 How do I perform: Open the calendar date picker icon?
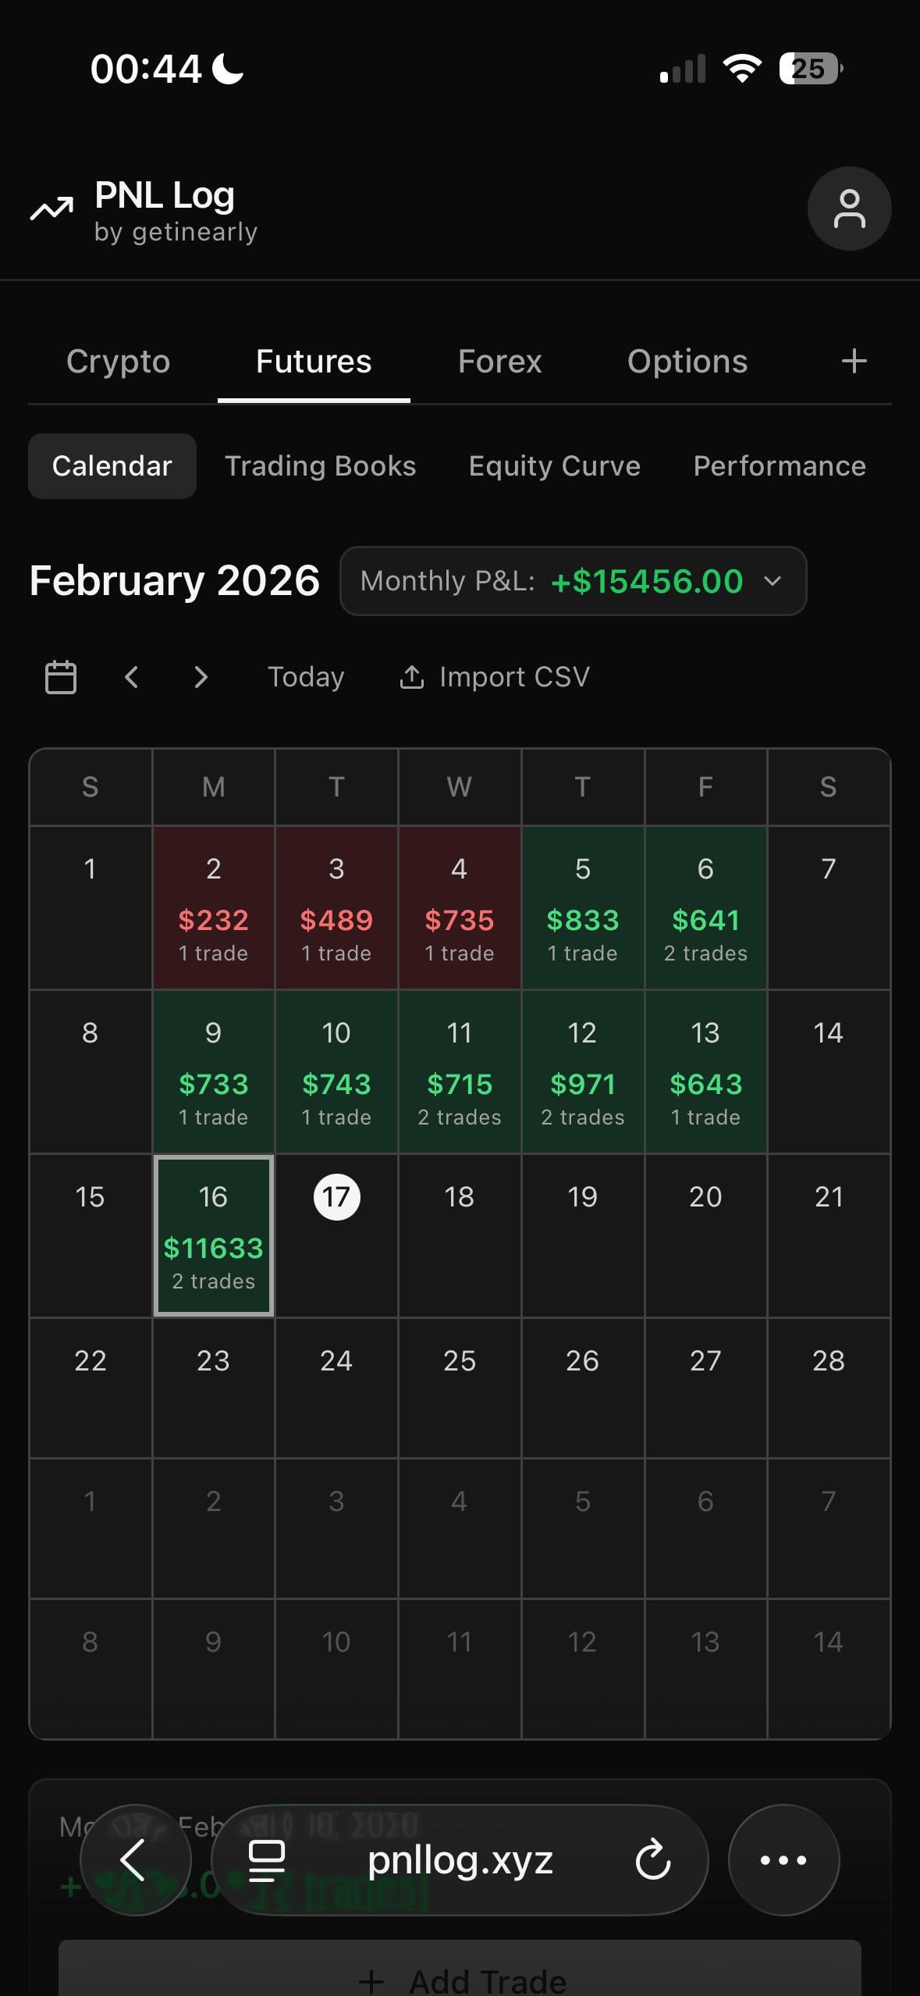coord(61,677)
